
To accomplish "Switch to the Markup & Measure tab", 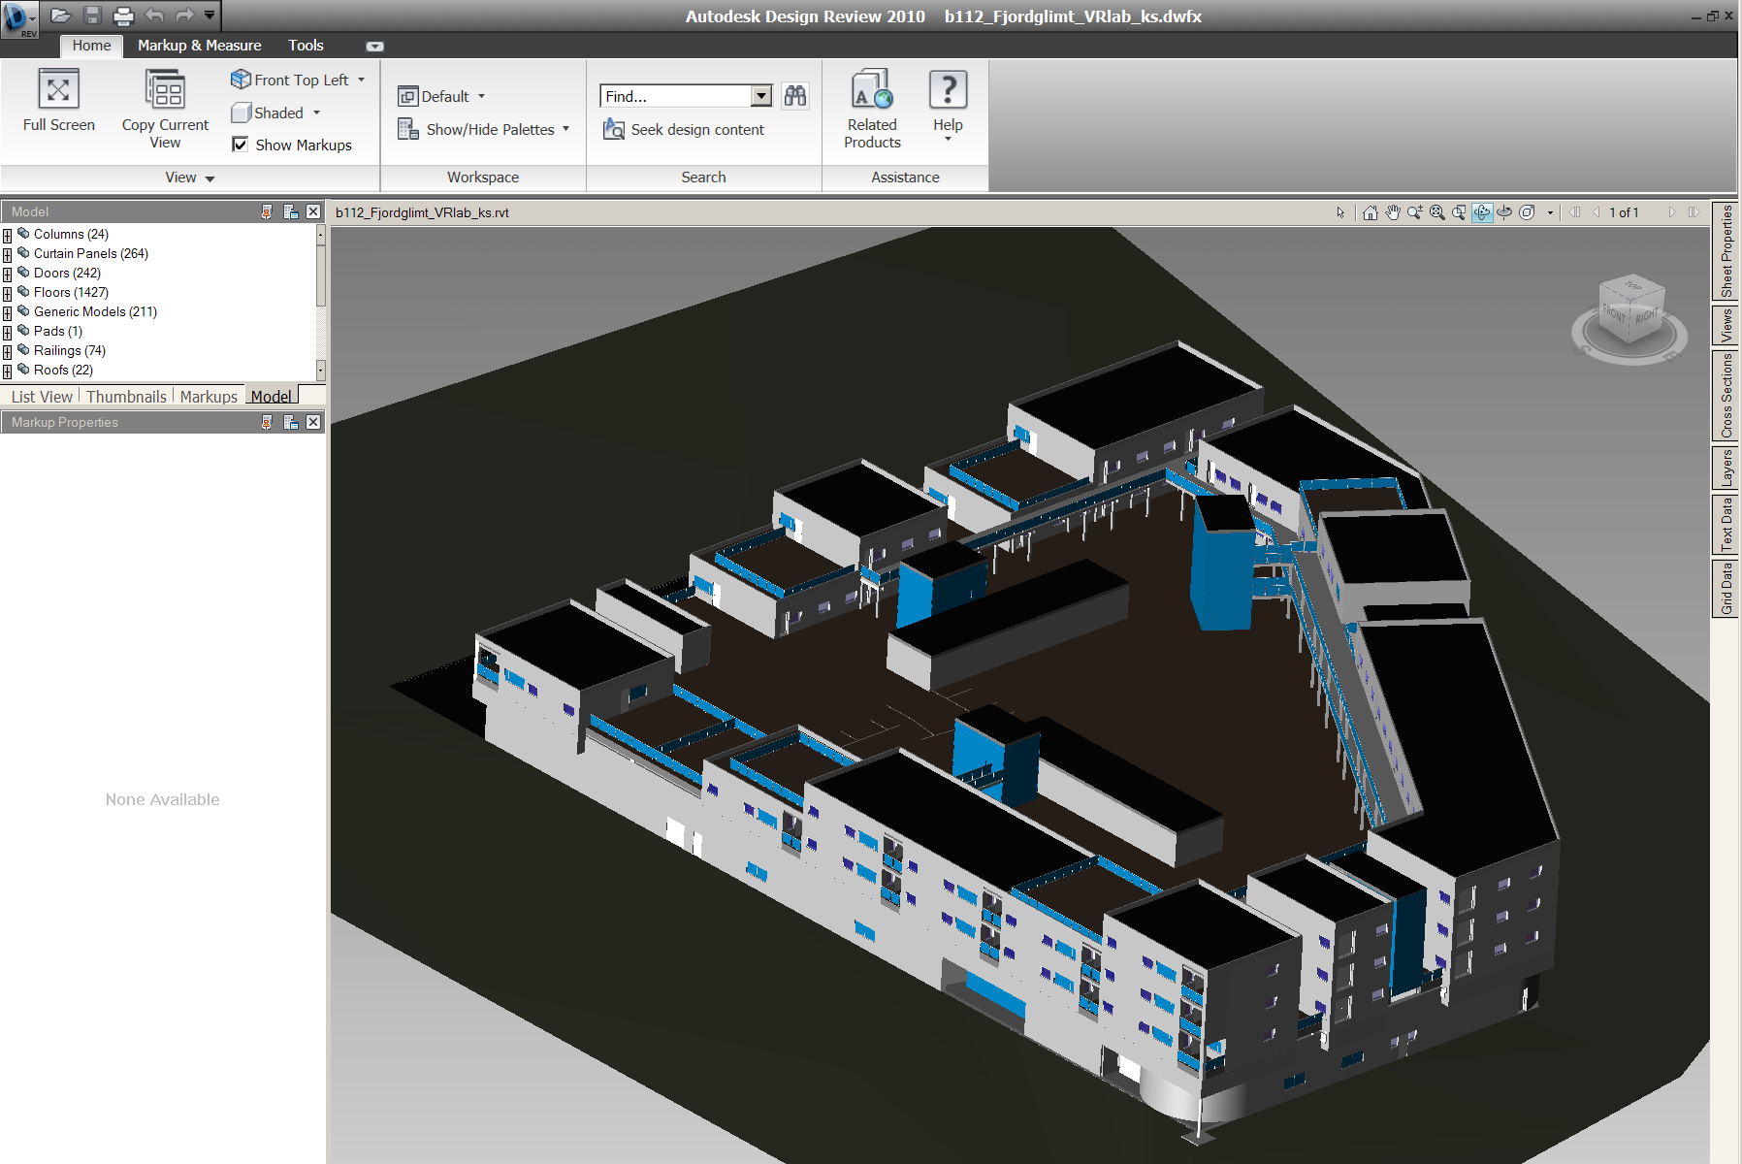I will pyautogui.click(x=199, y=46).
